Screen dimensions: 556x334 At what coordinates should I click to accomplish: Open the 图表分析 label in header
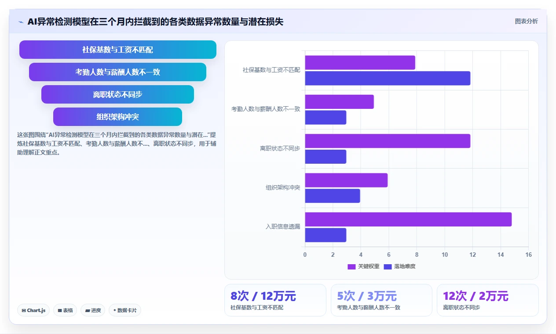526,21
